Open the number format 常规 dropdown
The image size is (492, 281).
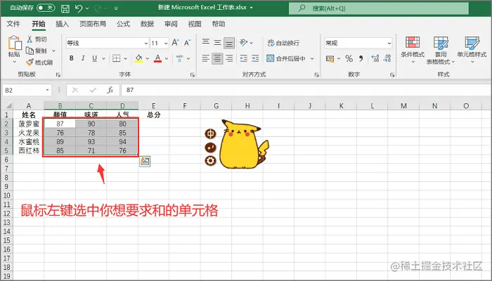(389, 43)
